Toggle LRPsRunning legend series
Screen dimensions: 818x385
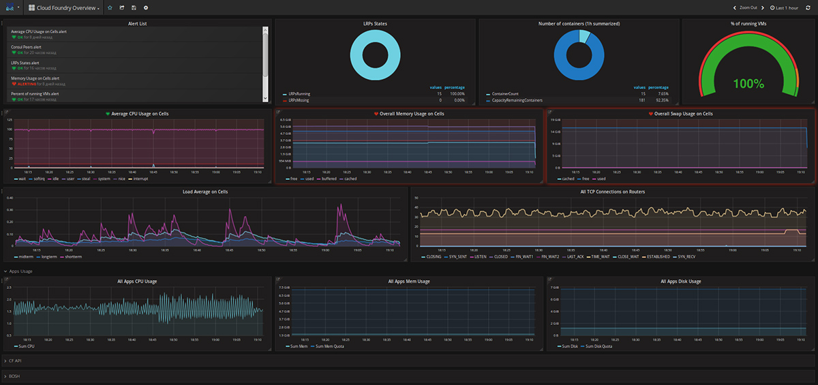[298, 95]
